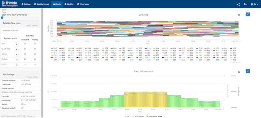Viewport: 261px width, 118px height.
Task: Toggle the G03 series in the Visibility legend
Action: 62,48
